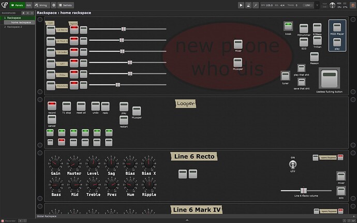Click the red panic button at top right
Viewport: 357px width, 223px height.
click(352, 5)
